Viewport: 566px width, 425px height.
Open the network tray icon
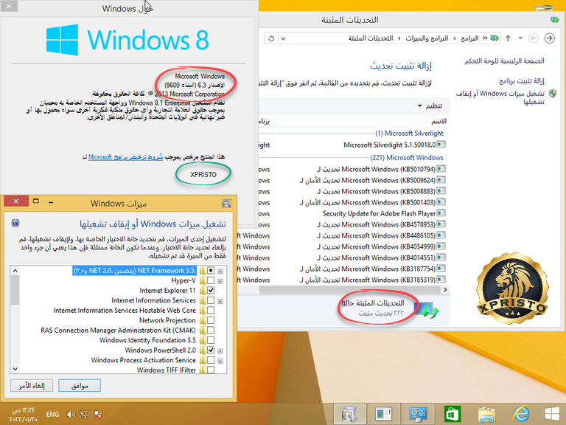point(85,414)
